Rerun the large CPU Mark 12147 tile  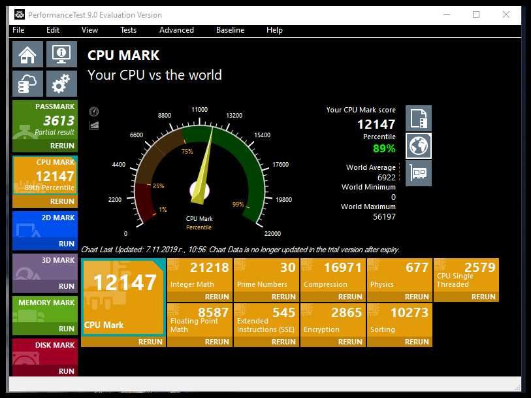[x=123, y=342]
